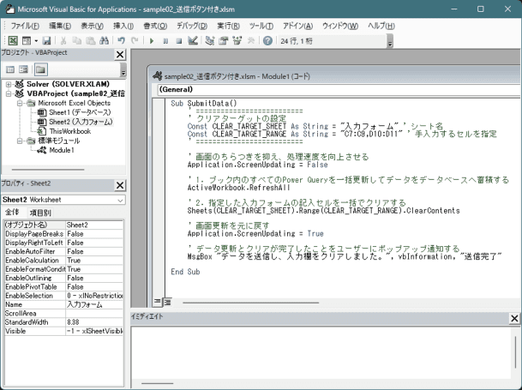Click the Insert UserForm toolbar icon
Viewport: 522px width, 390px height.
27,40
